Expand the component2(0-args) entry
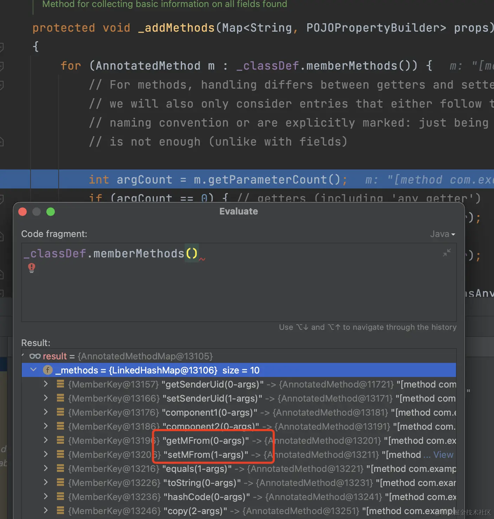This screenshot has width=494, height=519. click(46, 426)
